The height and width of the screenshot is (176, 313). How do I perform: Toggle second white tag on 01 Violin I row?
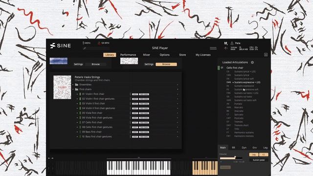point(144,94)
